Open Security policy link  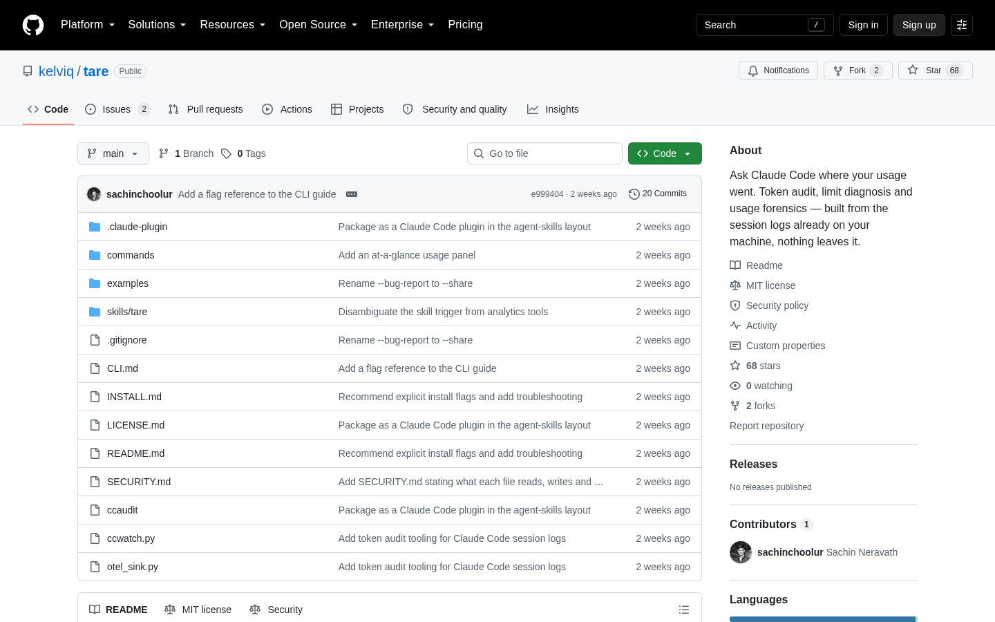(769, 305)
